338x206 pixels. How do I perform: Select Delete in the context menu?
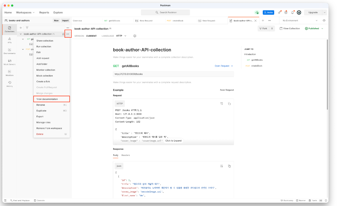[x=51, y=134]
